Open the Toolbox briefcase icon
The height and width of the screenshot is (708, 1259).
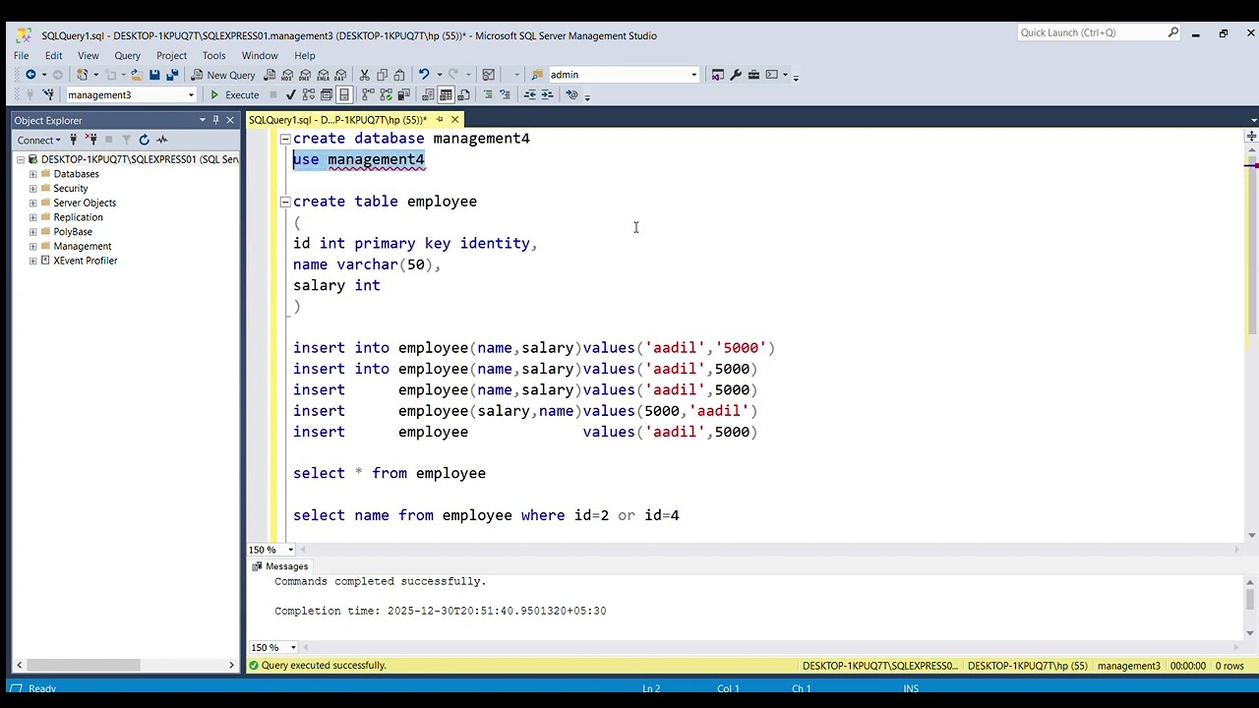click(753, 75)
